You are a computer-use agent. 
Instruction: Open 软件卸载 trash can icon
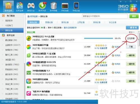[53, 7]
